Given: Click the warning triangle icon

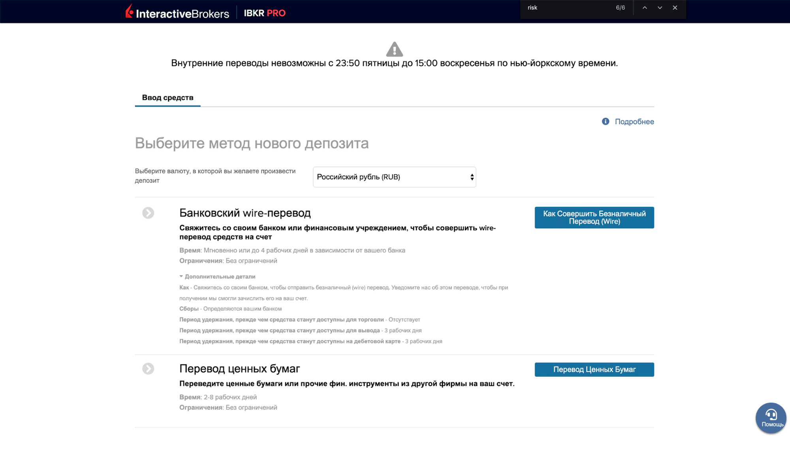Looking at the screenshot, I should [x=394, y=49].
